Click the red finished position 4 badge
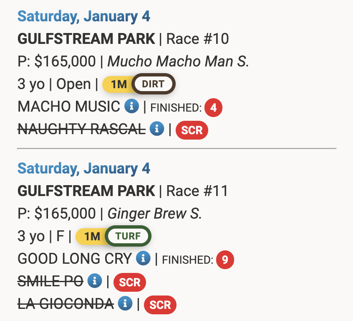353x321 pixels. point(214,108)
